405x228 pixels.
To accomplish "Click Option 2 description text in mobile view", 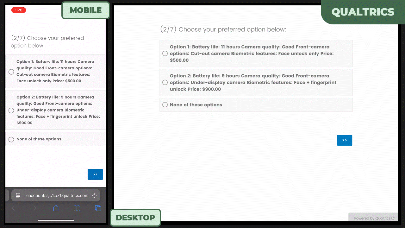I will (58, 110).
